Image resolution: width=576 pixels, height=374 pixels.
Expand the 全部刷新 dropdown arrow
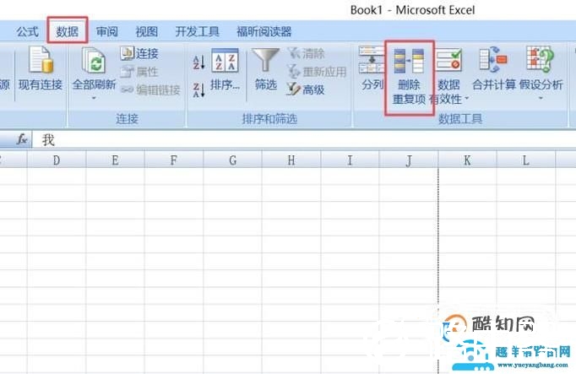(94, 98)
